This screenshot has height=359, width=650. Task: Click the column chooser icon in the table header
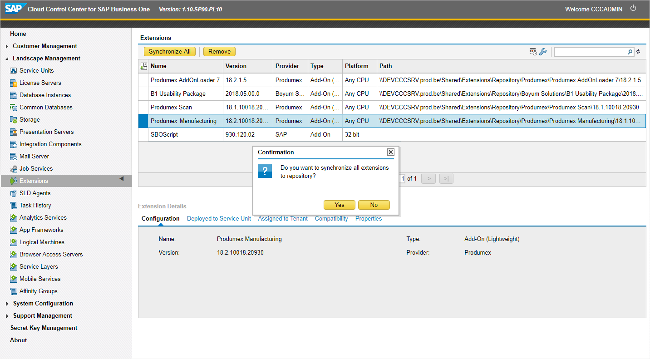pyautogui.click(x=143, y=66)
